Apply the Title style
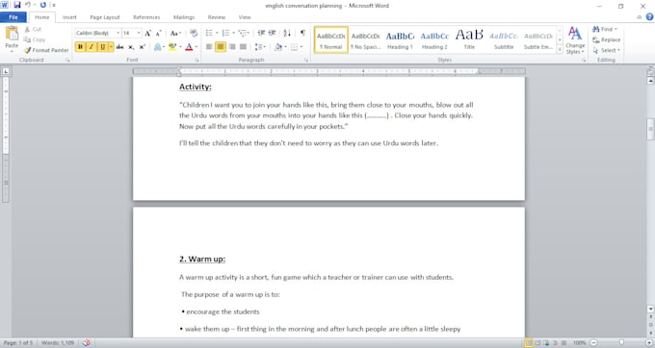Viewport: 655px width, 348px height. pos(469,40)
